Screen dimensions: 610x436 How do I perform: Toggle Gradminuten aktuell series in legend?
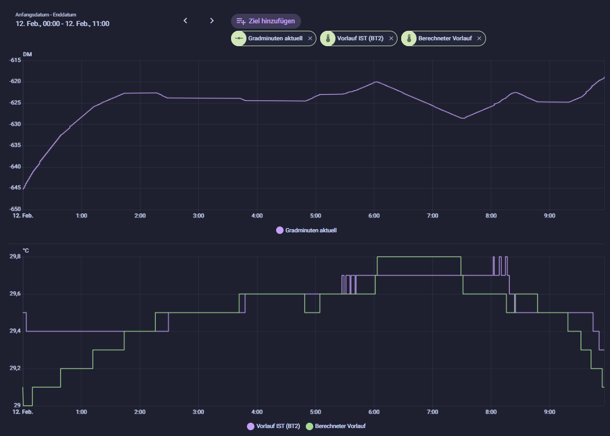(x=311, y=231)
